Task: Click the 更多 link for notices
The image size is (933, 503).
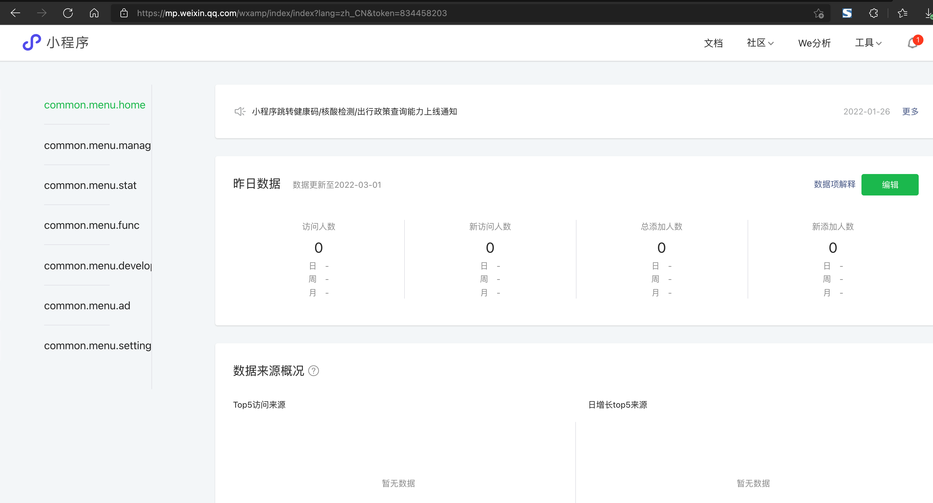Action: pyautogui.click(x=910, y=111)
